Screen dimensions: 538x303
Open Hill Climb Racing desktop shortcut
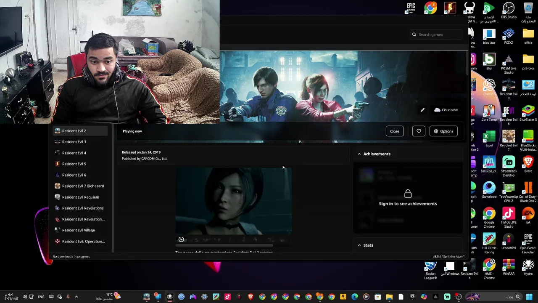coord(489,244)
